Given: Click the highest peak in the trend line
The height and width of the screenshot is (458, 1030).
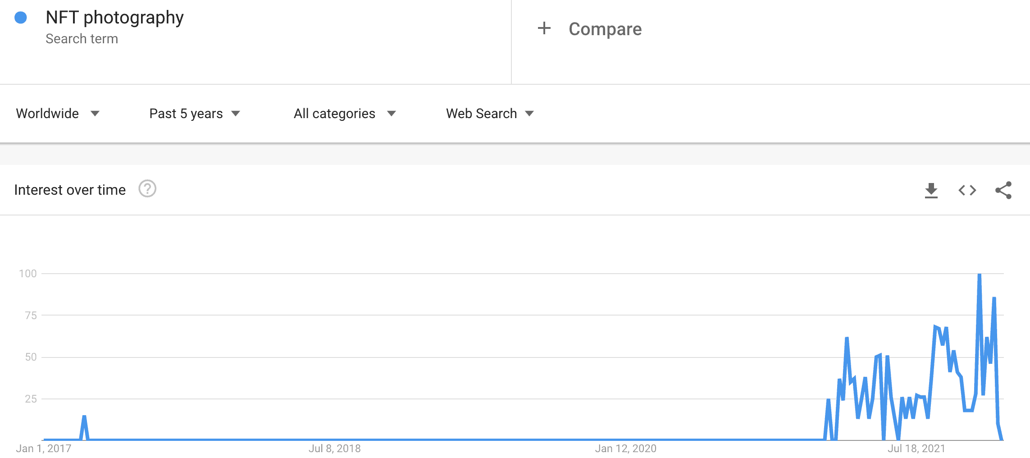Looking at the screenshot, I should point(980,275).
